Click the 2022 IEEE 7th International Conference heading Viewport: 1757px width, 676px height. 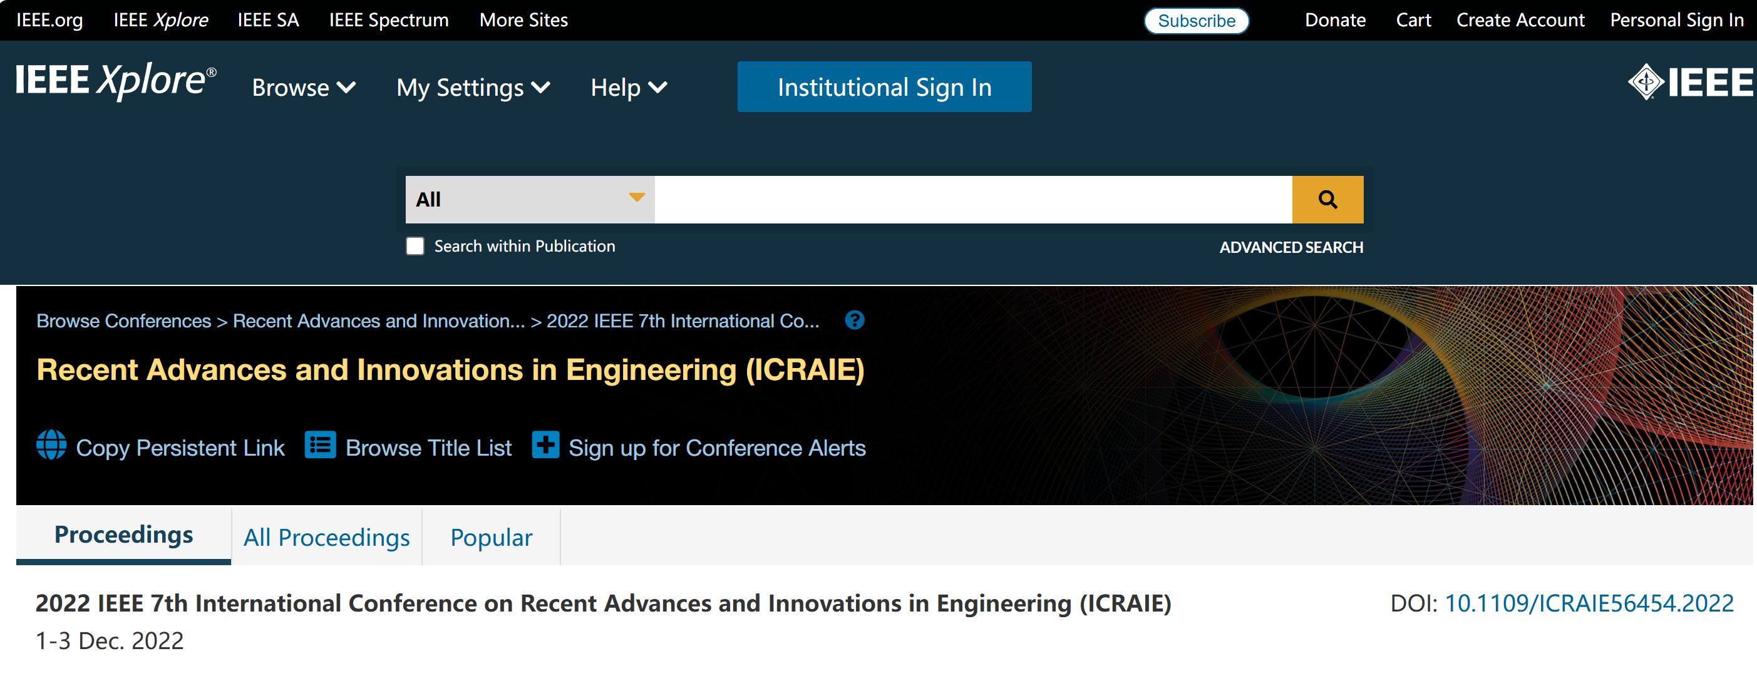pyautogui.click(x=603, y=603)
